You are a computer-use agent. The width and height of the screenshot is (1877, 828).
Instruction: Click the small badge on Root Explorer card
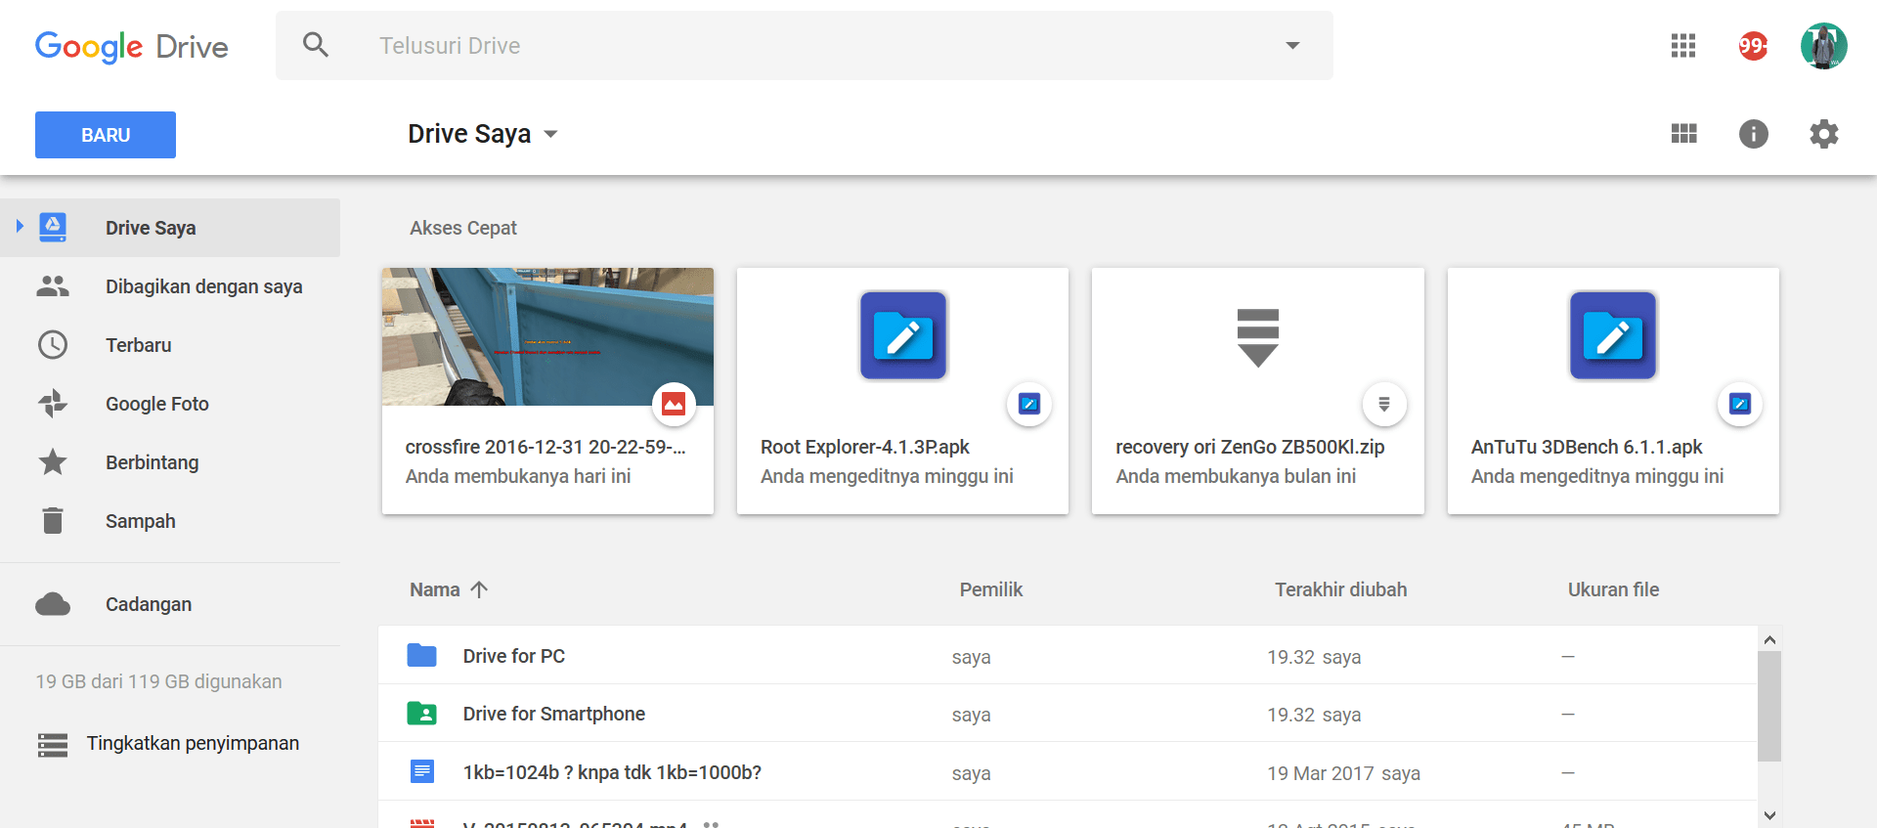pyautogui.click(x=1028, y=404)
